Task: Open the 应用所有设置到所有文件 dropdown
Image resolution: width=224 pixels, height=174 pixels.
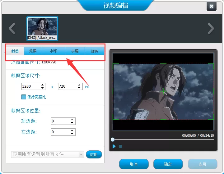Action: click(48, 154)
